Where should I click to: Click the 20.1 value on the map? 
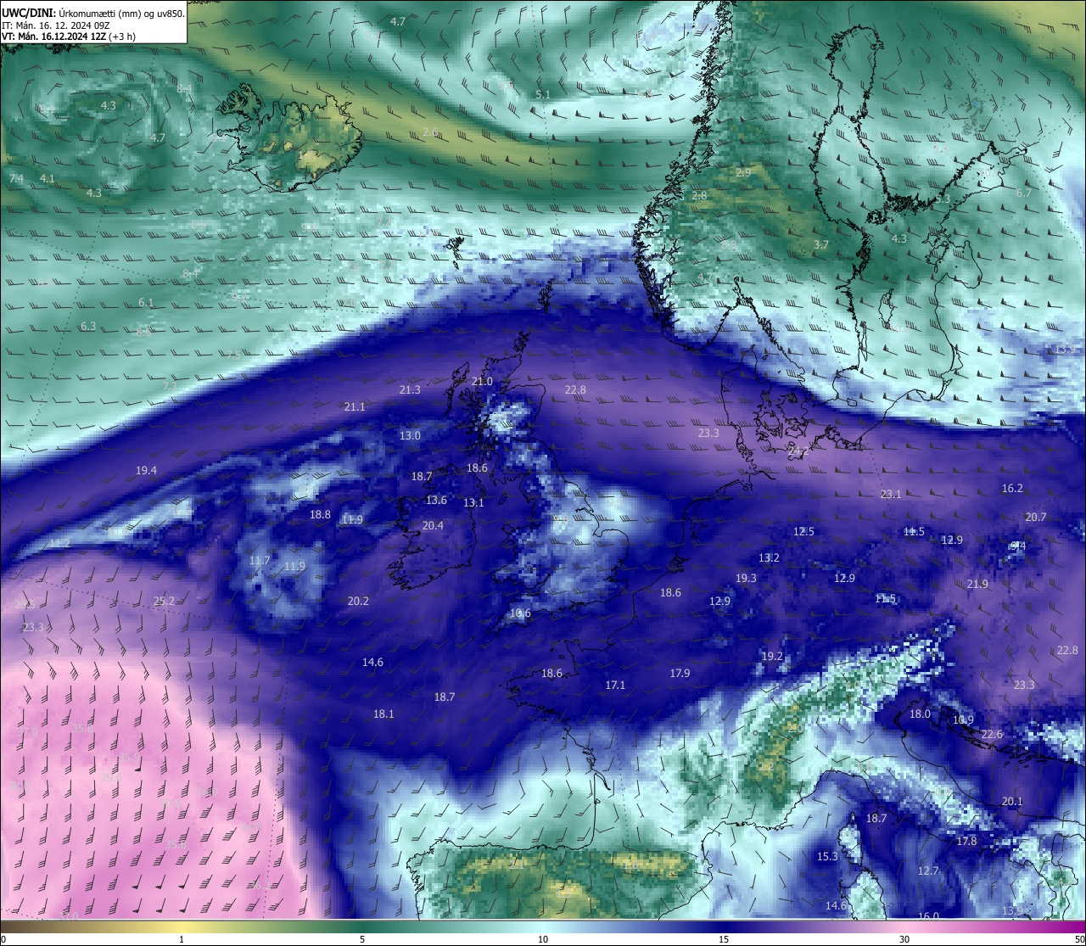tap(1012, 801)
